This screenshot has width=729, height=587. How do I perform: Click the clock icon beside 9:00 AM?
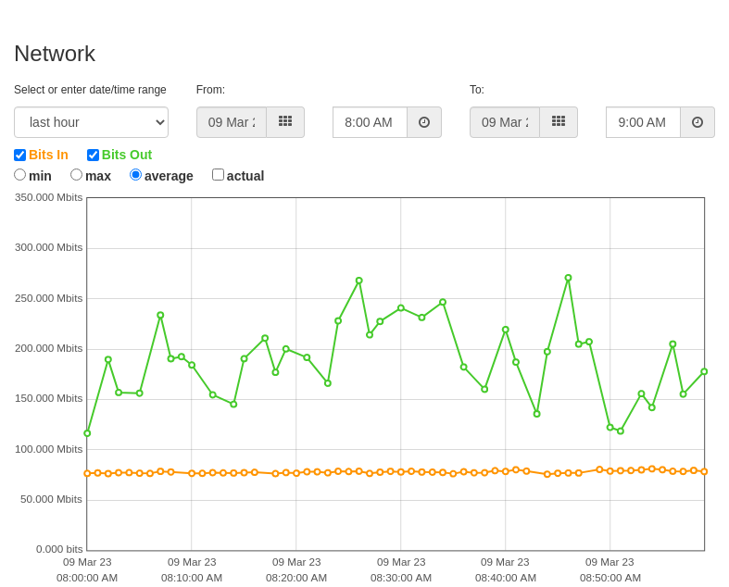698,122
